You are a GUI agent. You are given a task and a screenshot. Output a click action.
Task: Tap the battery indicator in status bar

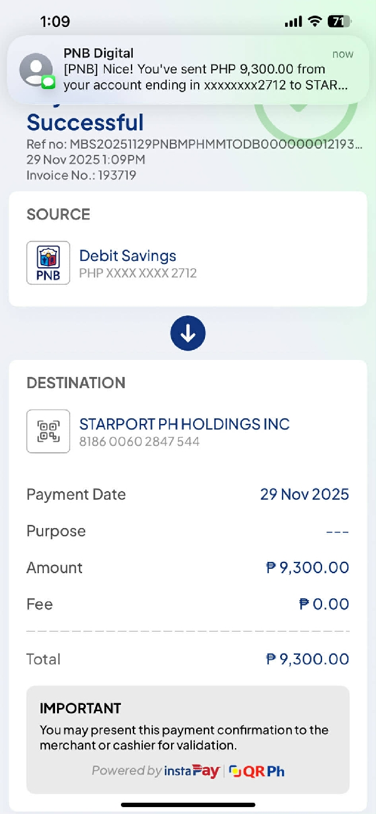[x=339, y=21]
